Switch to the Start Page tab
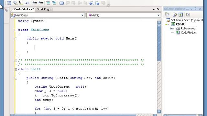This screenshot has height=116, width=207. point(44,9)
